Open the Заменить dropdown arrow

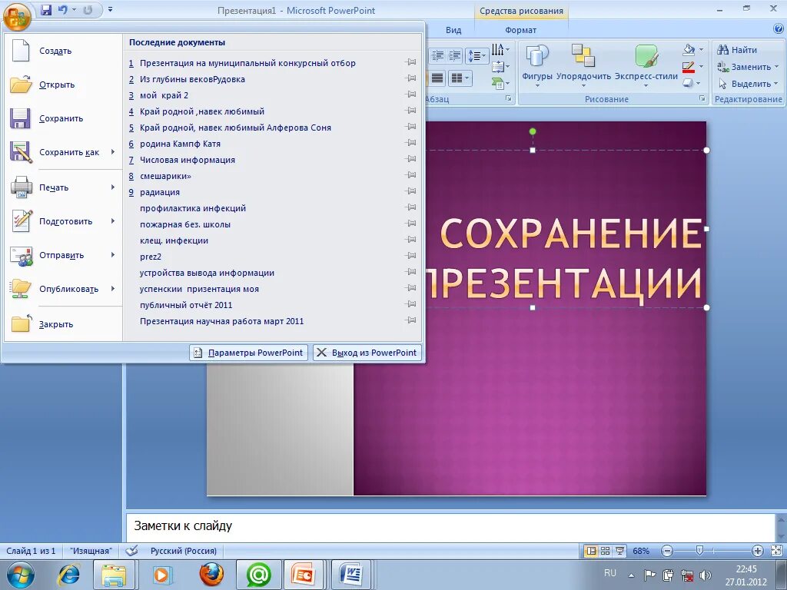coord(776,67)
